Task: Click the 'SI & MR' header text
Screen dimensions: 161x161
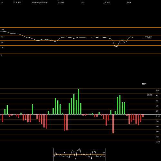Action: (x=17, y=3)
